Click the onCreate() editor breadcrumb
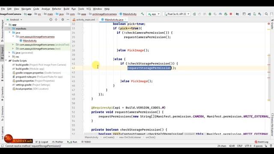This screenshot has height=154, width=274. coord(109,137)
